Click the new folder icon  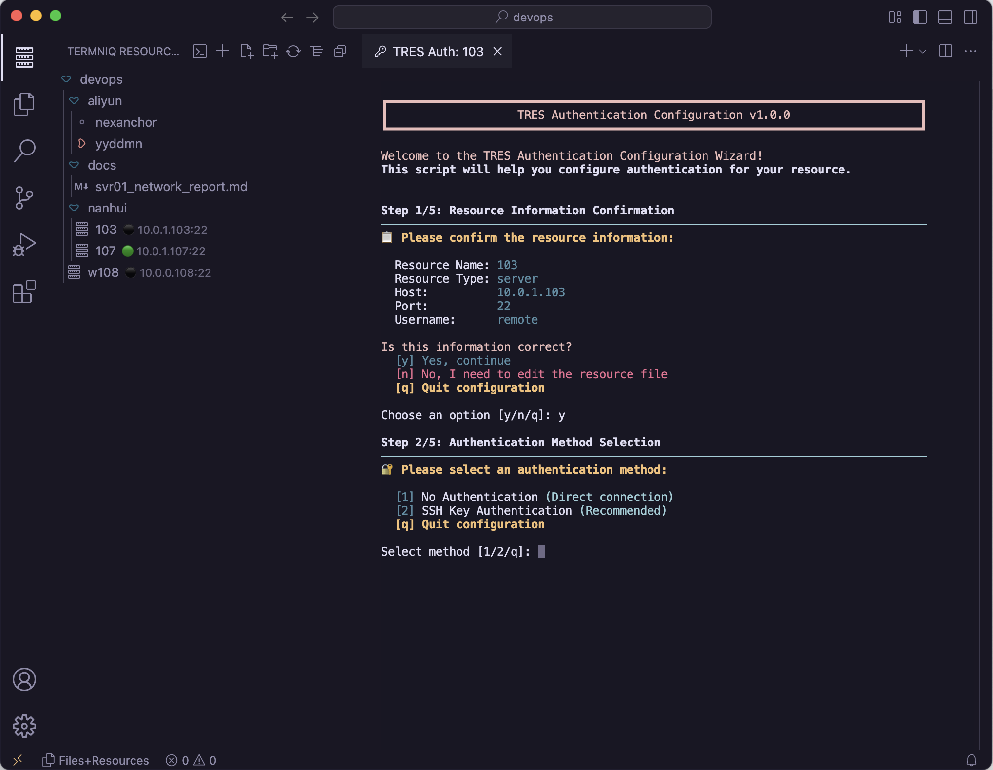pos(270,51)
